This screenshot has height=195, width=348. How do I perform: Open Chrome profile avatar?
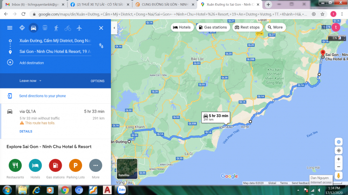(333, 14)
